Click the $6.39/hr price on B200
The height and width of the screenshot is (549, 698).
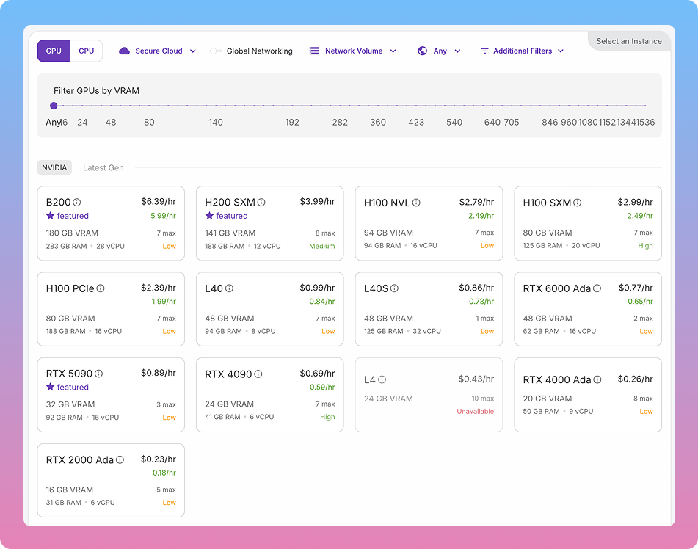tap(159, 202)
